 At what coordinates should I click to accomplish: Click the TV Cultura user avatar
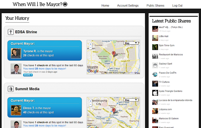(x=155, y=83)
